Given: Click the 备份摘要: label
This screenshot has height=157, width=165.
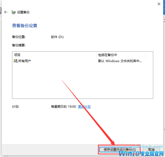Looking at the screenshot, I should (19, 45).
